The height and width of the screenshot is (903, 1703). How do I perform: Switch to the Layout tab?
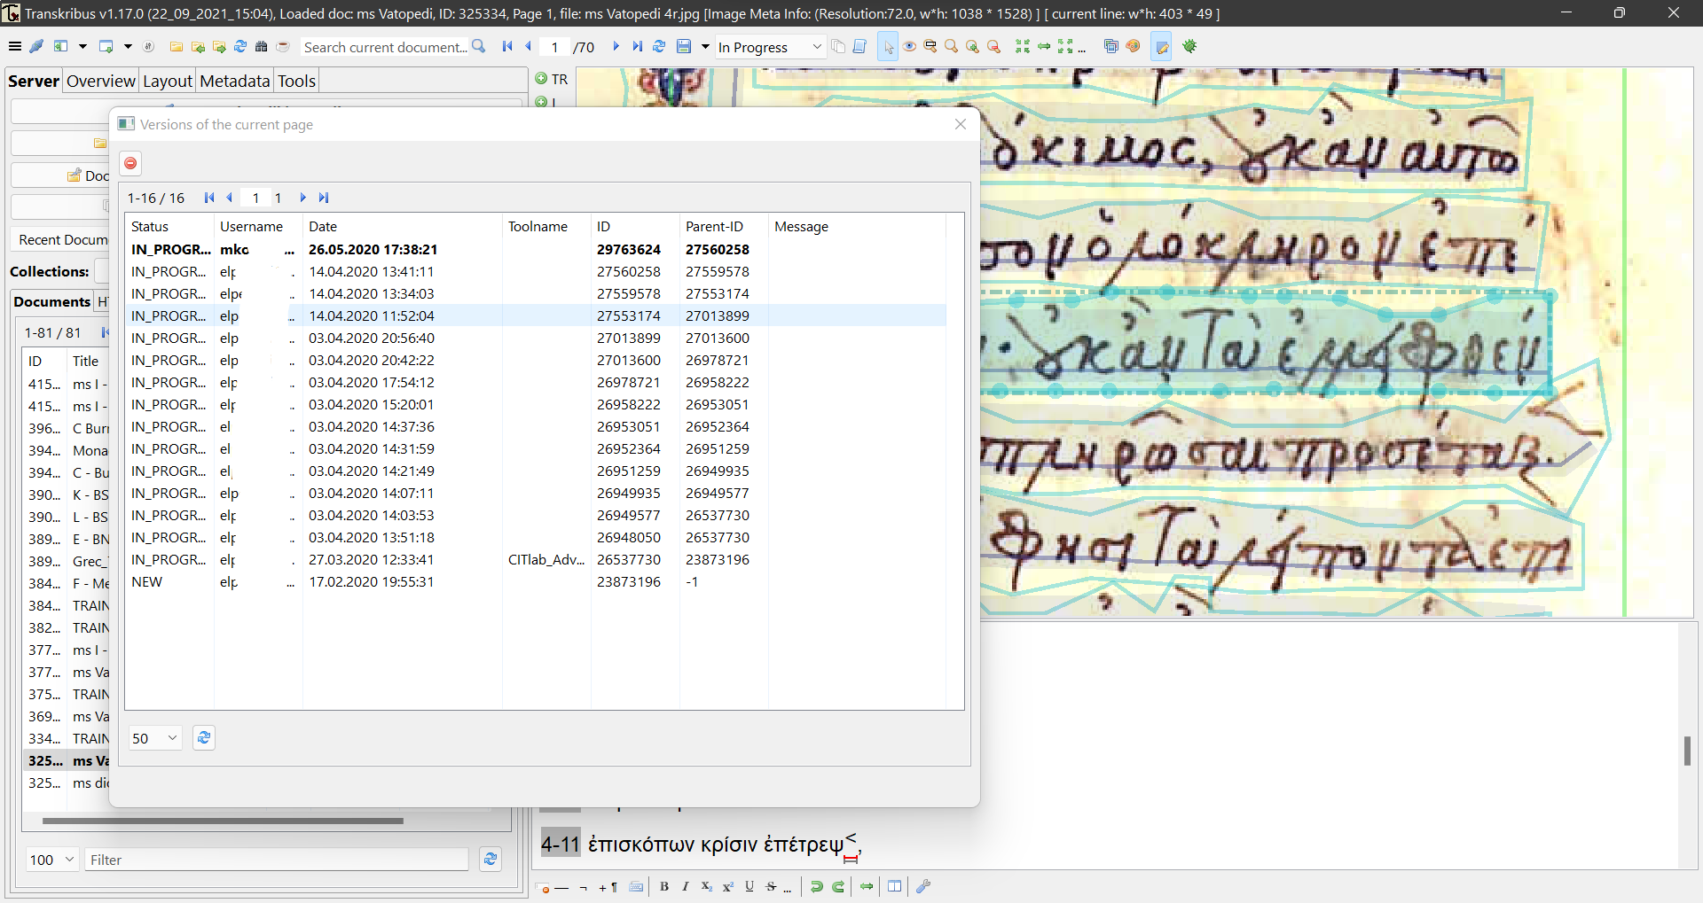click(168, 81)
